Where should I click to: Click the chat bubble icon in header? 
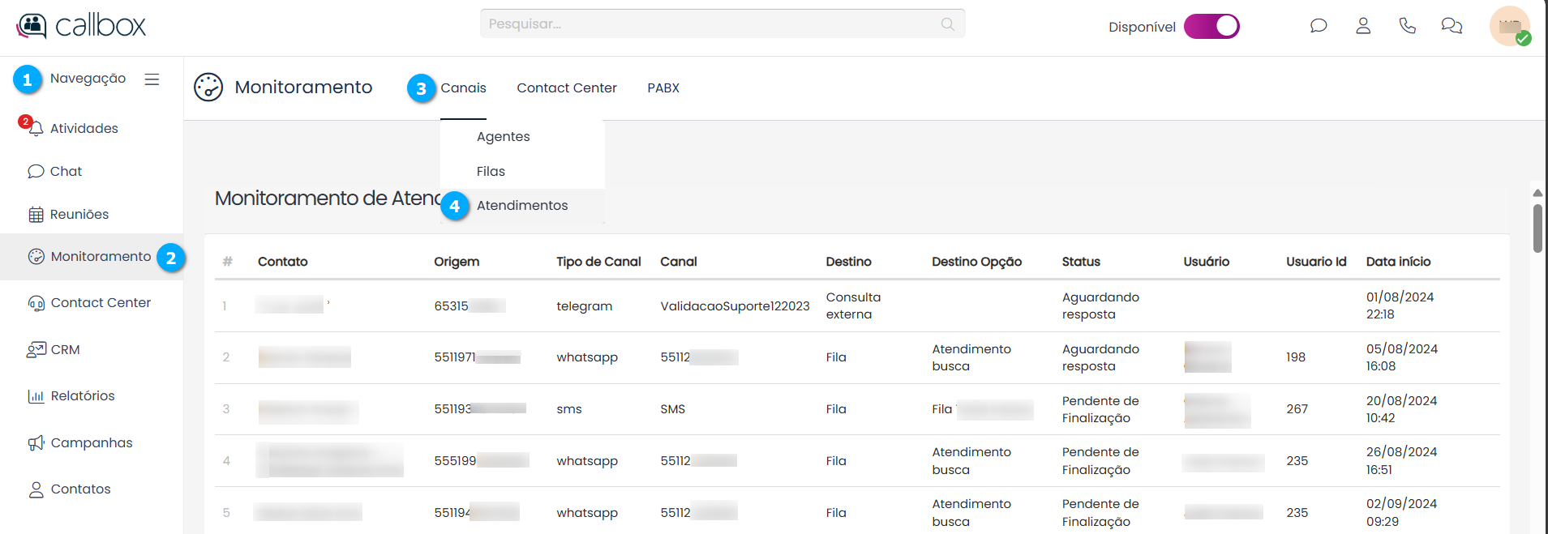1319,26
